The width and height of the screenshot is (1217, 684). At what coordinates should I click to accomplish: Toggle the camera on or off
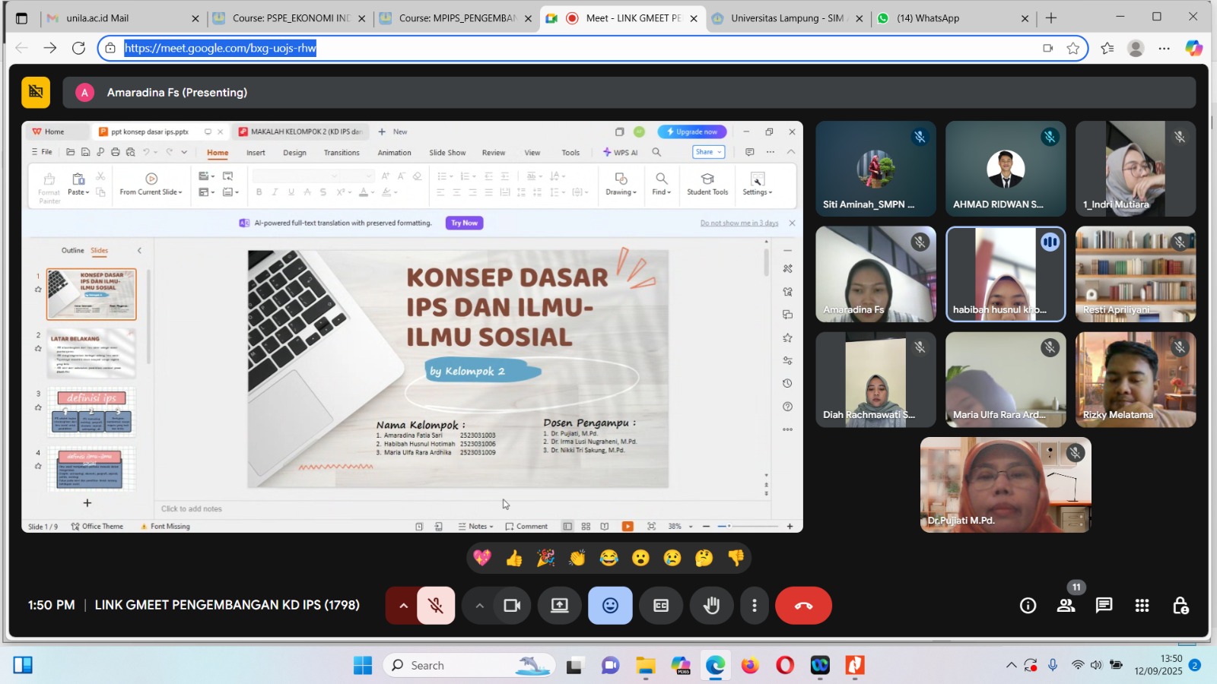[x=512, y=606]
